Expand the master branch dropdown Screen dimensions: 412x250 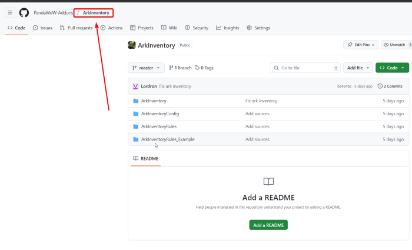(145, 68)
